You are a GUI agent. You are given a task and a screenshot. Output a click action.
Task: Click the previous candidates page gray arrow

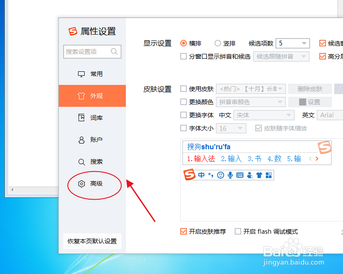point(310,159)
